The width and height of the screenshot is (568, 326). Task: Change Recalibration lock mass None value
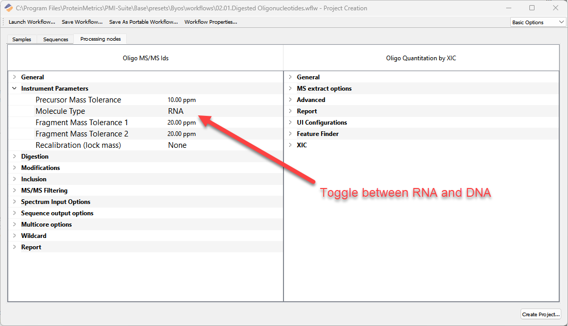(177, 145)
